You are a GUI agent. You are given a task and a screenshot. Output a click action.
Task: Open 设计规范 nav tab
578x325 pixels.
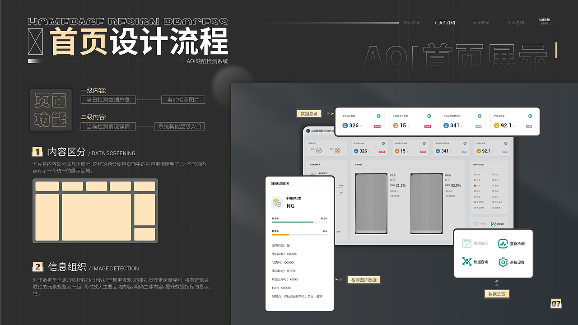pyautogui.click(x=481, y=23)
